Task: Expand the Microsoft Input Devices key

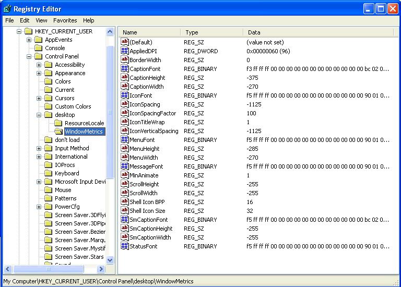Action: 39,182
